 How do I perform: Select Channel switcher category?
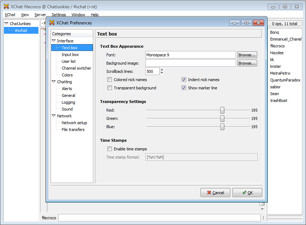76,68
